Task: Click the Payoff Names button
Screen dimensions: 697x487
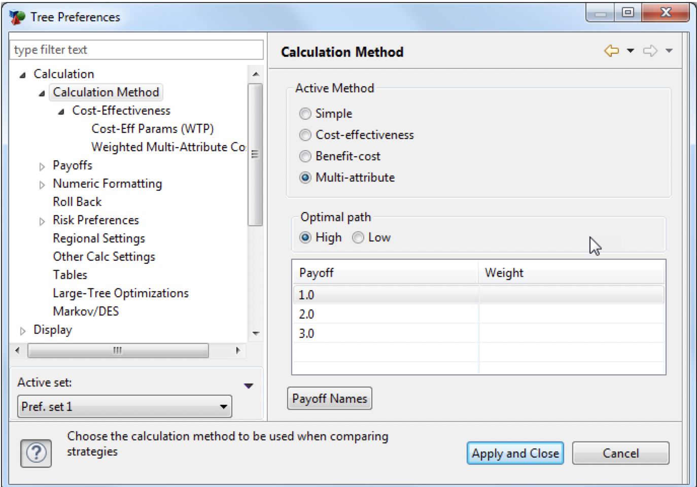Action: click(x=330, y=398)
